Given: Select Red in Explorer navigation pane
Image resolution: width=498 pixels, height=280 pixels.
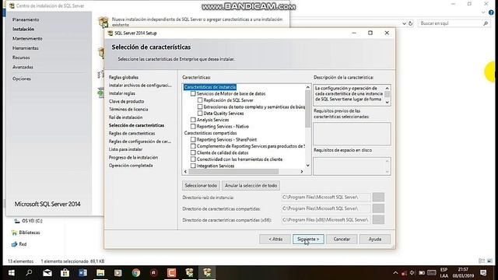Looking at the screenshot, I should tap(19, 244).
